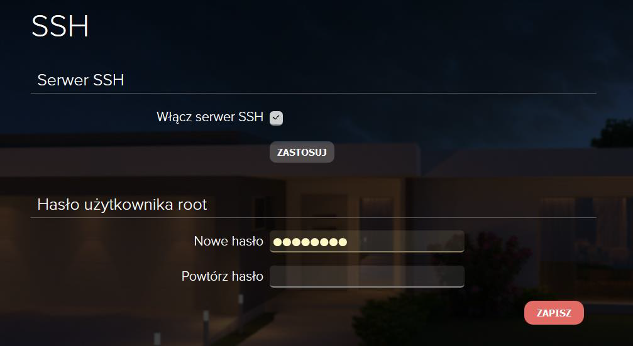
Task: Focus the Nowe hasło password field
Action: pyautogui.click(x=367, y=242)
